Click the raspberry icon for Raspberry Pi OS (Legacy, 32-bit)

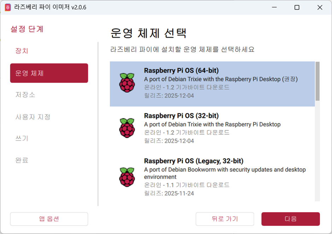click(127, 177)
